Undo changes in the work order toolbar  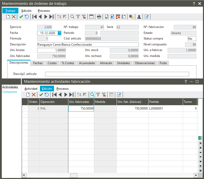(27, 17)
